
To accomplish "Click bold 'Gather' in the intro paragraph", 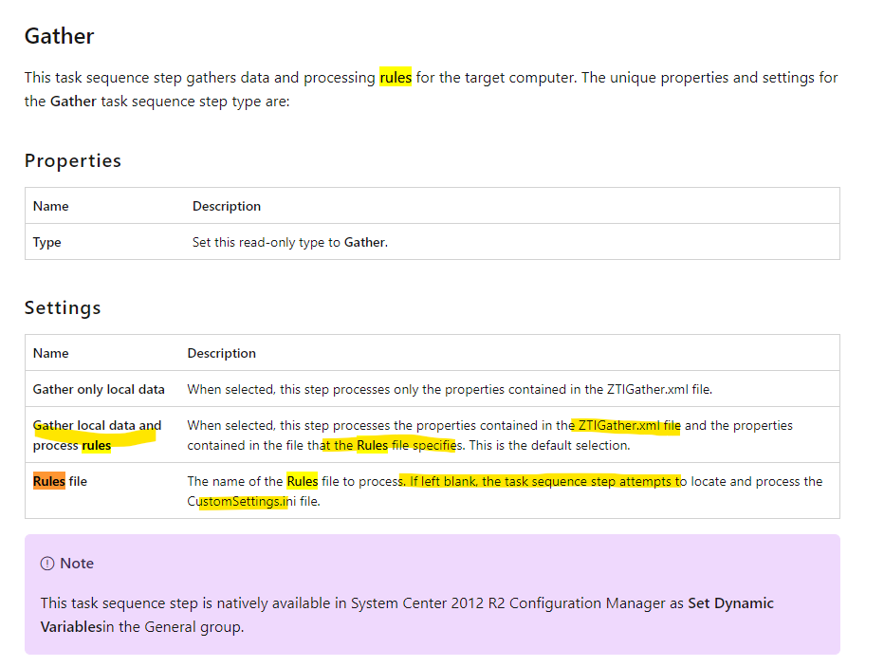I will 73,102.
